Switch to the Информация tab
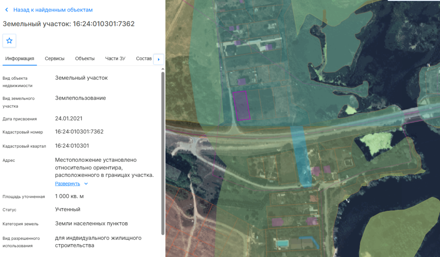The height and width of the screenshot is (257, 440). pyautogui.click(x=20, y=59)
